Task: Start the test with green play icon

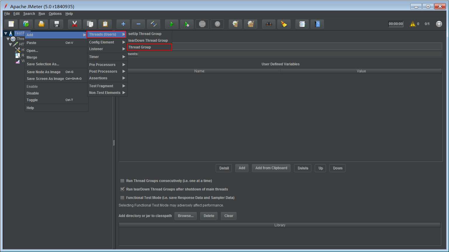Action: (x=172, y=24)
